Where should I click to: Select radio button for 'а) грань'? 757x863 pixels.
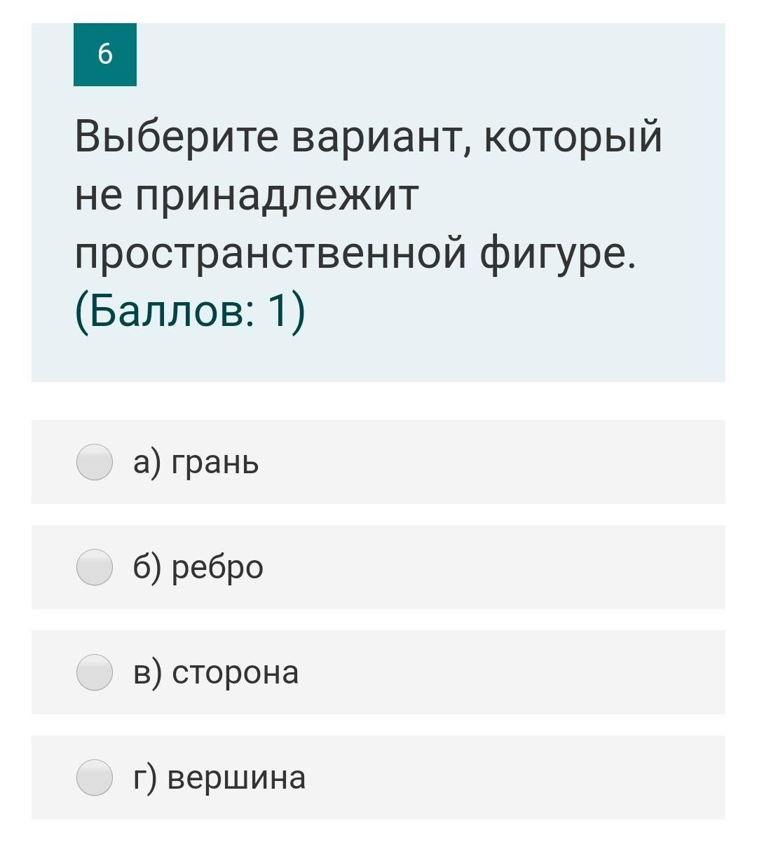coord(94,463)
